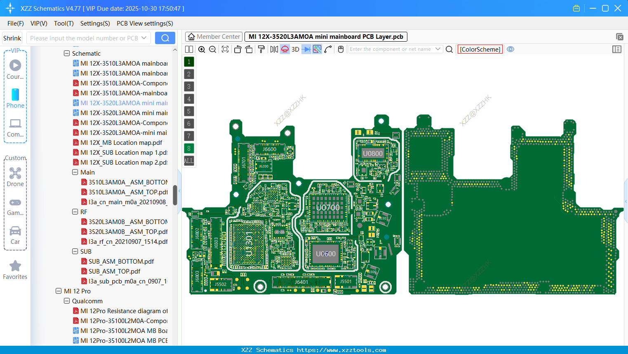This screenshot has height=354, width=628.
Task: Activate the red diode highlight tool
Action: tap(285, 49)
